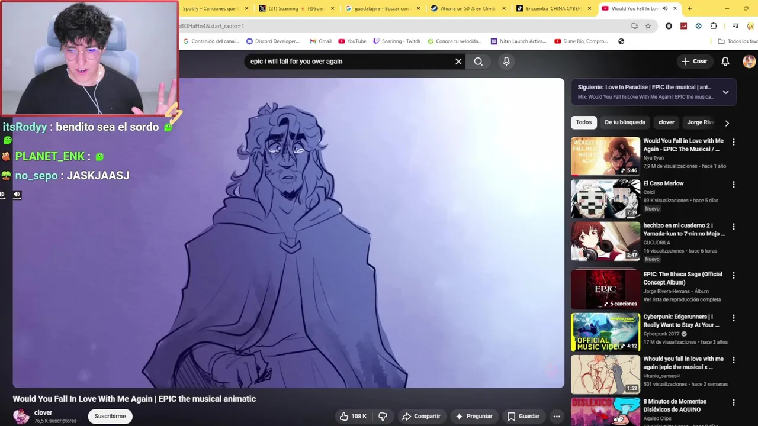Click the Preguntar button
Viewport: 758px width, 426px height.
click(x=474, y=417)
